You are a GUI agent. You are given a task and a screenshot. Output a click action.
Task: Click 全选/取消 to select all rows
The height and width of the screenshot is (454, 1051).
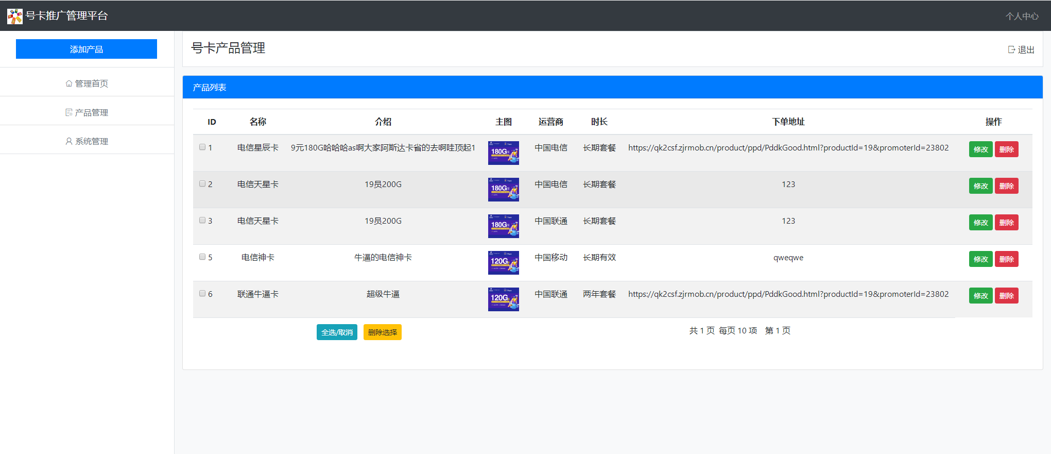pos(337,332)
